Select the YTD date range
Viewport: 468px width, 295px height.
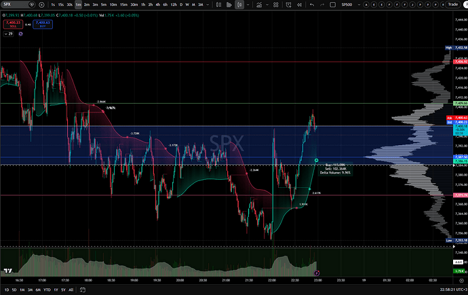coord(47,290)
